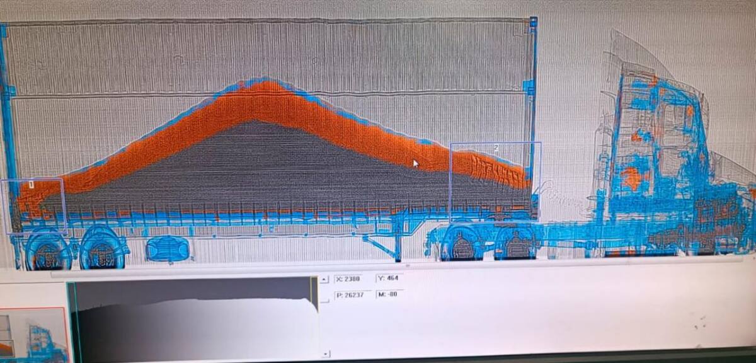Click the right edge marker of histogram

click(x=313, y=295)
